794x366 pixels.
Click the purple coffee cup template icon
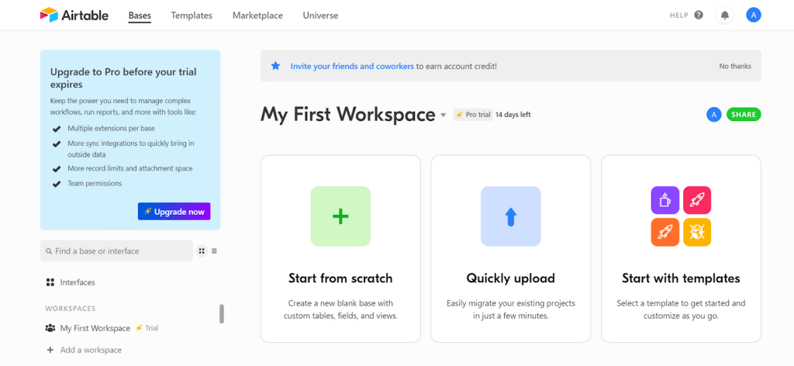(665, 200)
